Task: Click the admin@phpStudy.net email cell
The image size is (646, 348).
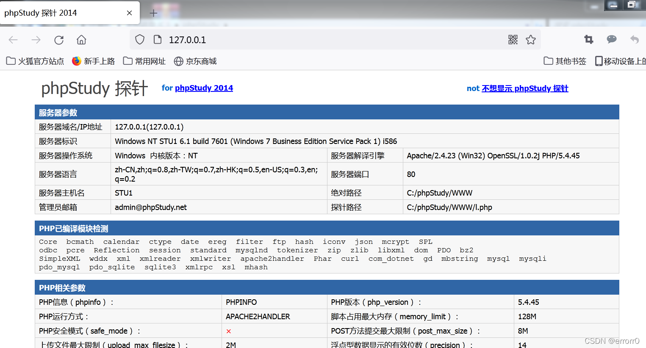Action: (x=151, y=207)
